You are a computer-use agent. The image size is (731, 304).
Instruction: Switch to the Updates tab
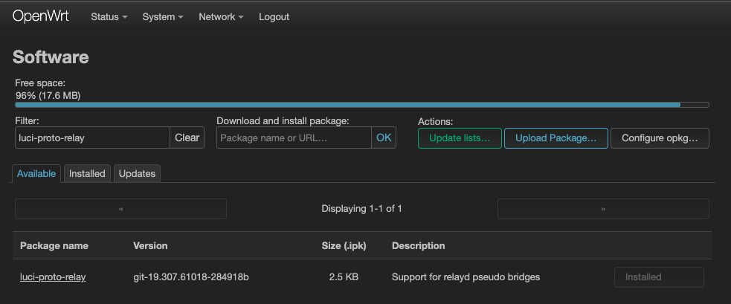(x=137, y=174)
